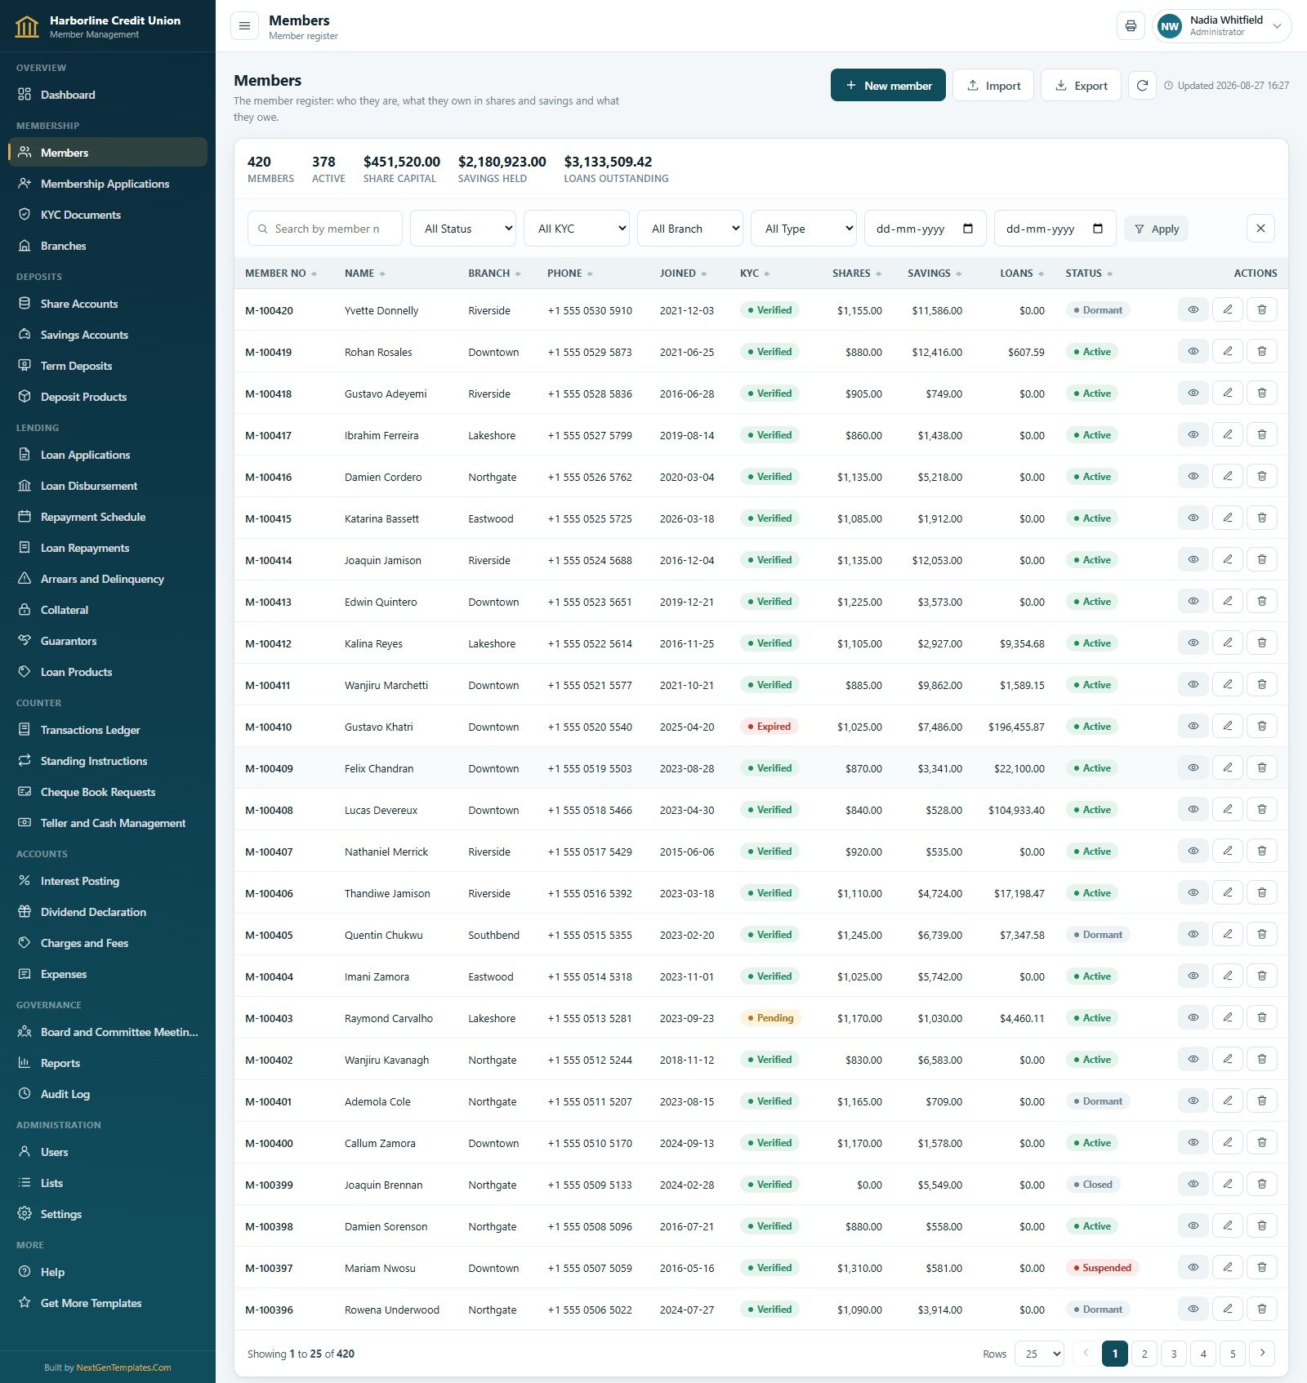The image size is (1307, 1383).
Task: Edit member Imani Zamora
Action: pyautogui.click(x=1228, y=976)
